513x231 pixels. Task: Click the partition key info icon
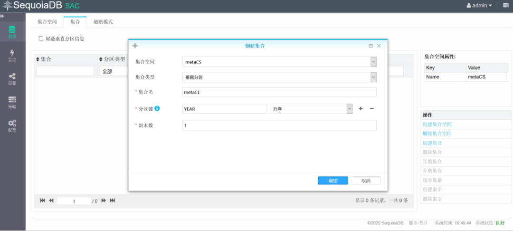pyautogui.click(x=157, y=108)
